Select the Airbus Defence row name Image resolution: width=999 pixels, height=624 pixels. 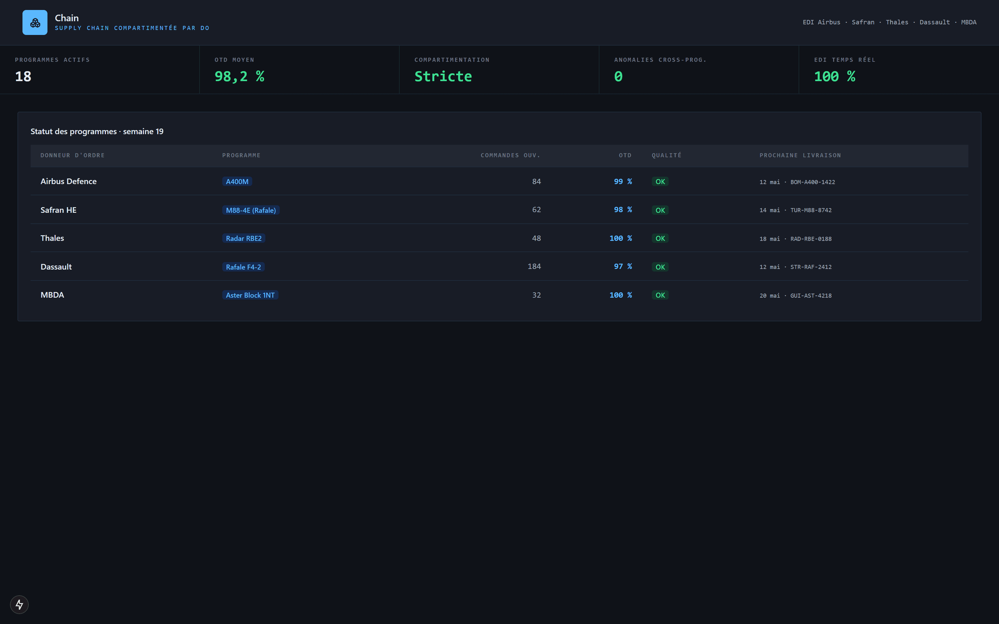69,181
